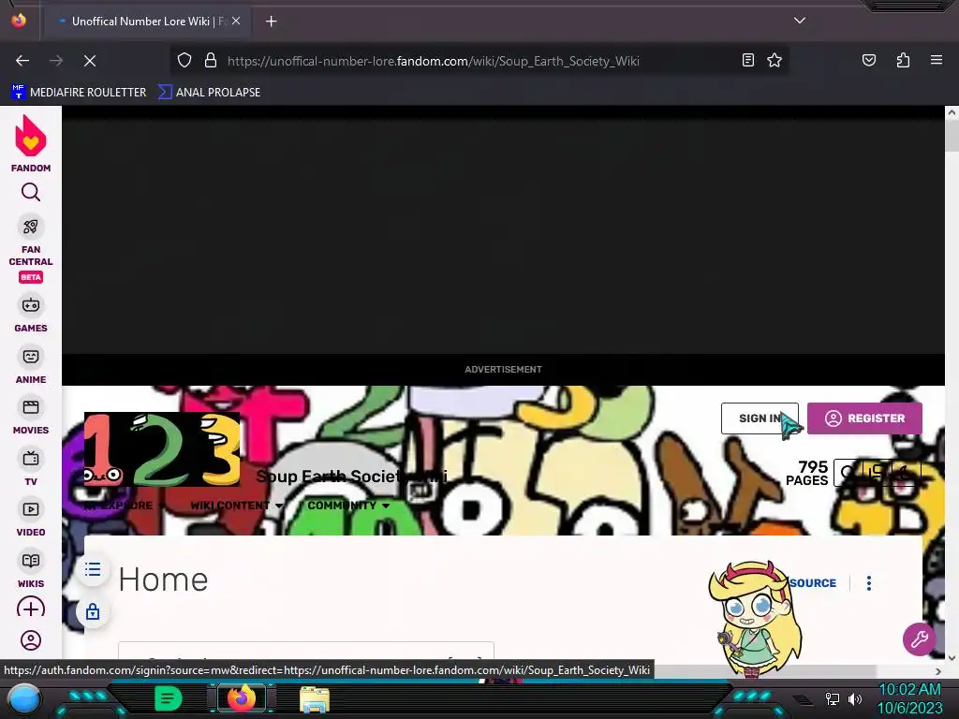Image resolution: width=959 pixels, height=719 pixels.
Task: Open a new tab with plus button
Action: [271, 22]
